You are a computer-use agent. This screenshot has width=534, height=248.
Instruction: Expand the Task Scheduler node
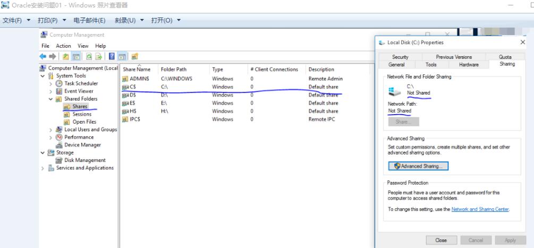click(x=50, y=83)
